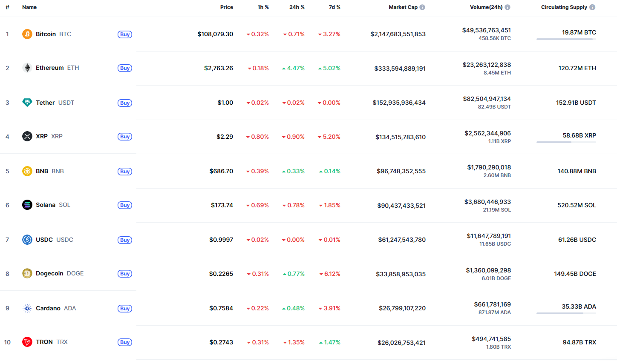Click XRP's circulating supply progress bar
Viewport: 617px width, 361px height.
pyautogui.click(x=566, y=142)
